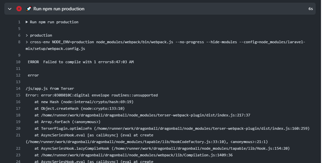324x163 pixels.
Task: Select log line number 12
Action: [18, 75]
